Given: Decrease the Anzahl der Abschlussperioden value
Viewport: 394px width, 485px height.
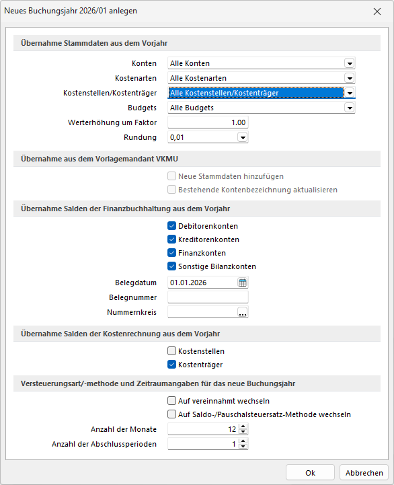Looking at the screenshot, I should coord(243,447).
